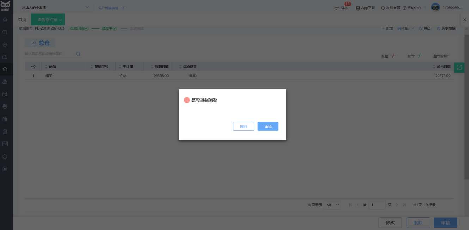The height and width of the screenshot is (230, 469).
Task: Click the owl logo in the sidebar
Action: click(x=5, y=5)
